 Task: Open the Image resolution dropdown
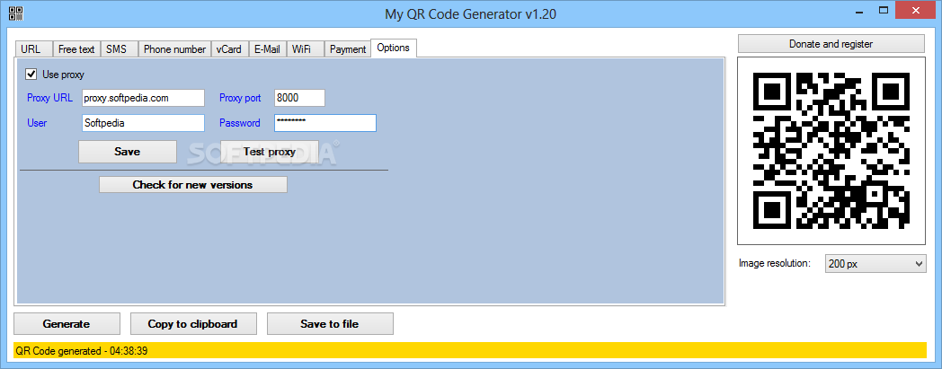tap(875, 263)
